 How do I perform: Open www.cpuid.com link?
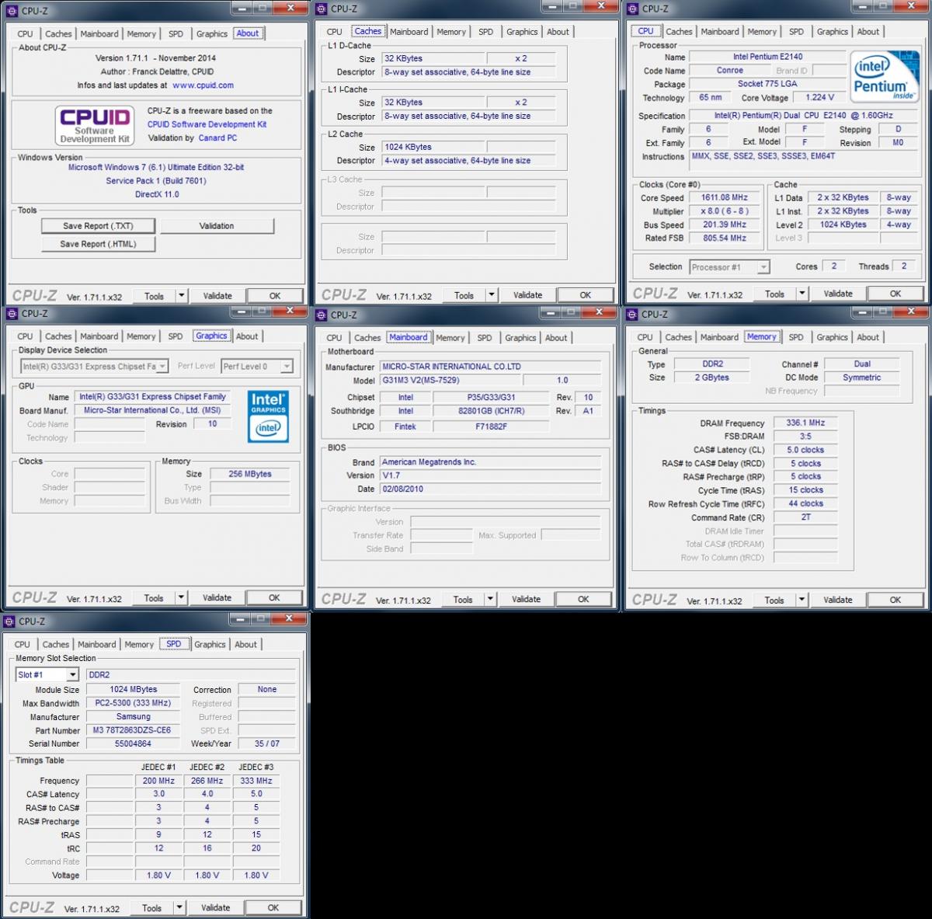click(203, 85)
